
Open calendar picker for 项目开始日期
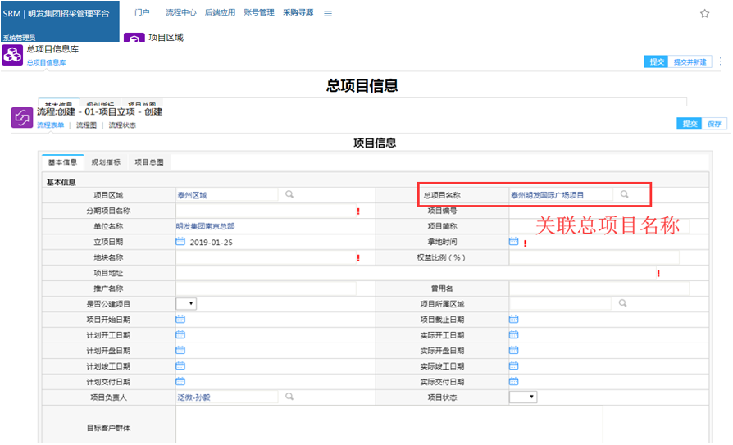(x=180, y=320)
